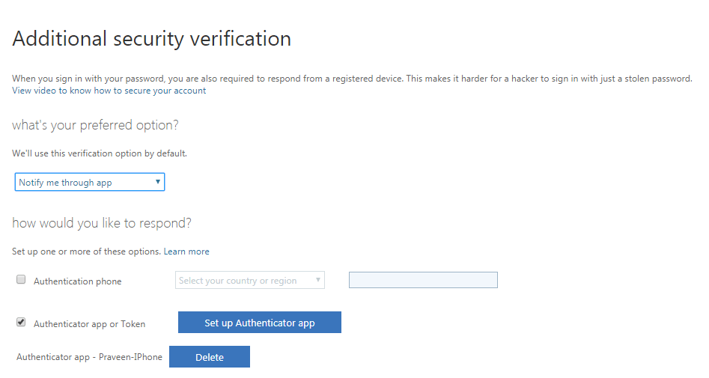Click the "Authenticator app or Token" label
This screenshot has height=378, width=709.
89,324
